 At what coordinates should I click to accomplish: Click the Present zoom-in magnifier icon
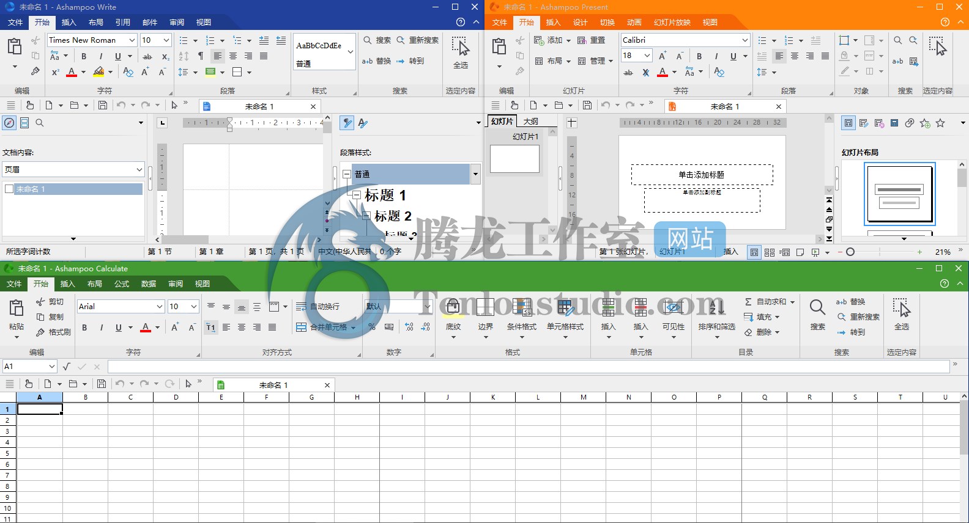(x=898, y=40)
